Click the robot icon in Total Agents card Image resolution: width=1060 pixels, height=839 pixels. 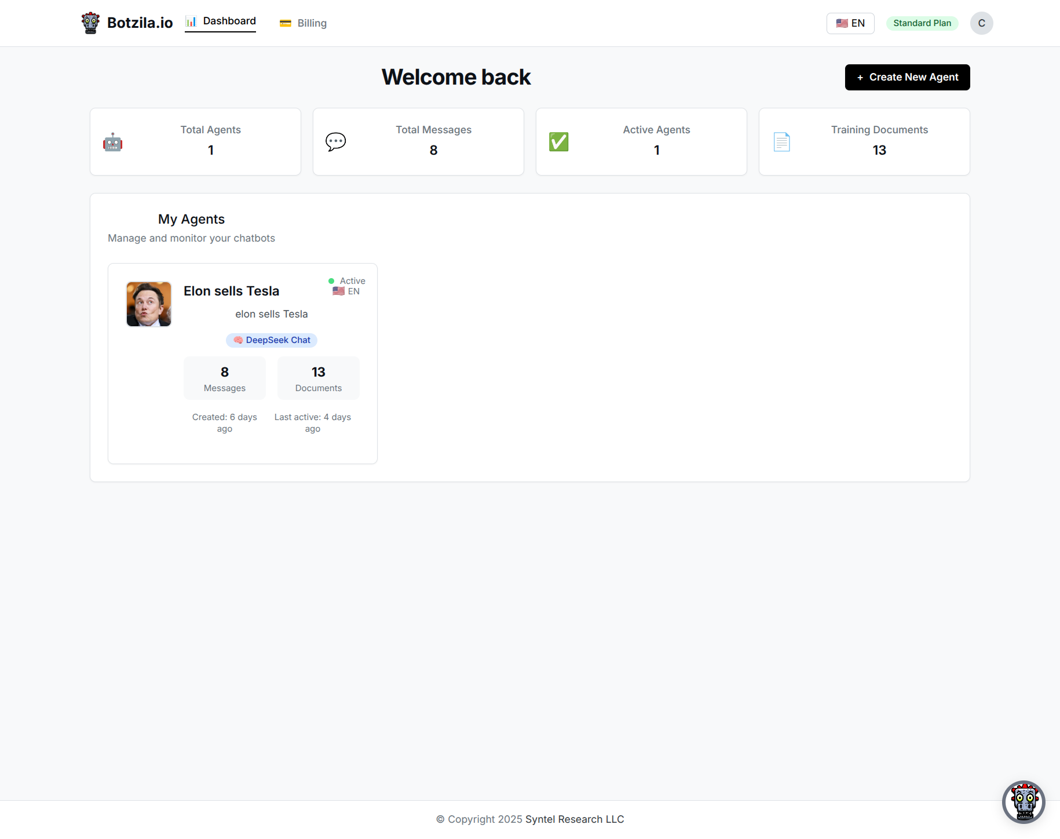tap(112, 142)
